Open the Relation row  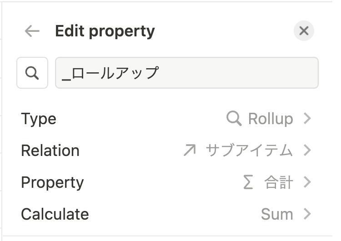coord(50,151)
